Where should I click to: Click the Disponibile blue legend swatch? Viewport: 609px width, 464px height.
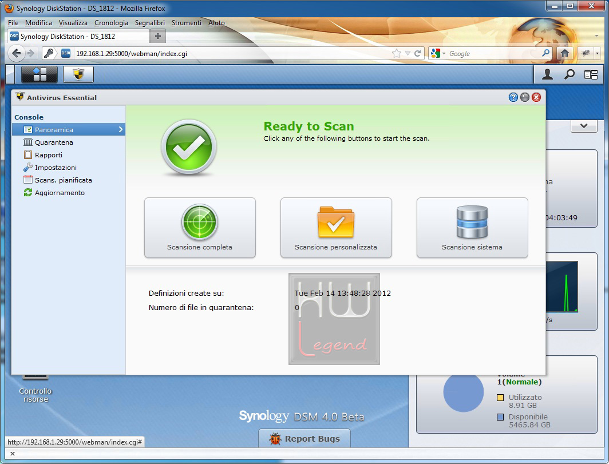(500, 417)
